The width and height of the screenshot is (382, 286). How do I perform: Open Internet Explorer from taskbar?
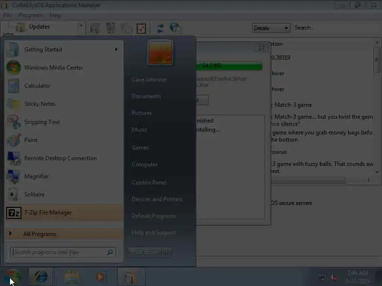coord(41,277)
